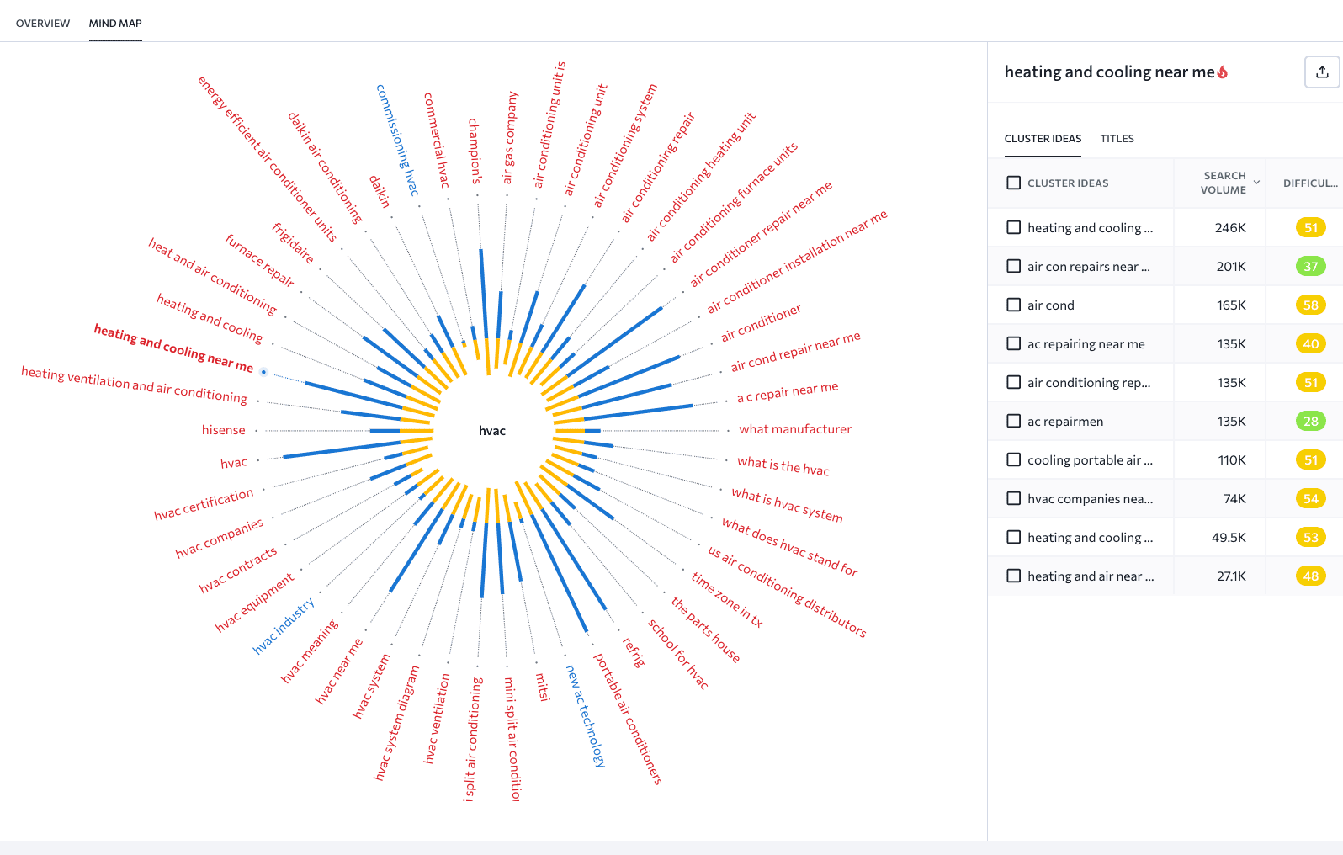The image size is (1343, 855).
Task: Open 'hvac companies' branch on mind map
Action: [x=220, y=538]
